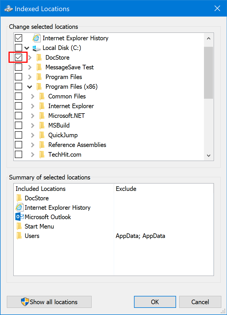Screen dimensions: 227x315
Task: Click the Program Files (x86) folder icon
Action: coord(39,87)
